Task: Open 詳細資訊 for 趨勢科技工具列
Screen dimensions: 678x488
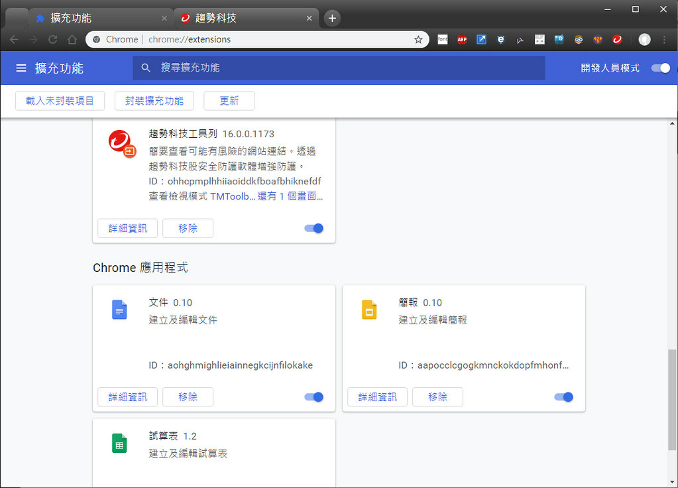Action: [x=127, y=228]
